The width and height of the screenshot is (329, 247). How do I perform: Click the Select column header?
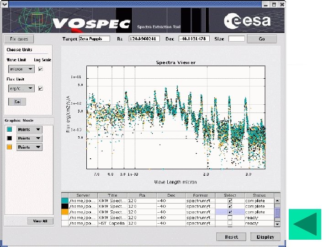click(230, 195)
